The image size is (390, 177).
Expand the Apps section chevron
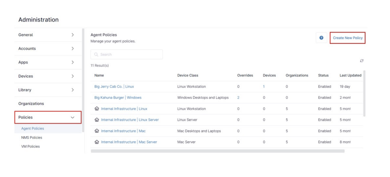coord(72,63)
